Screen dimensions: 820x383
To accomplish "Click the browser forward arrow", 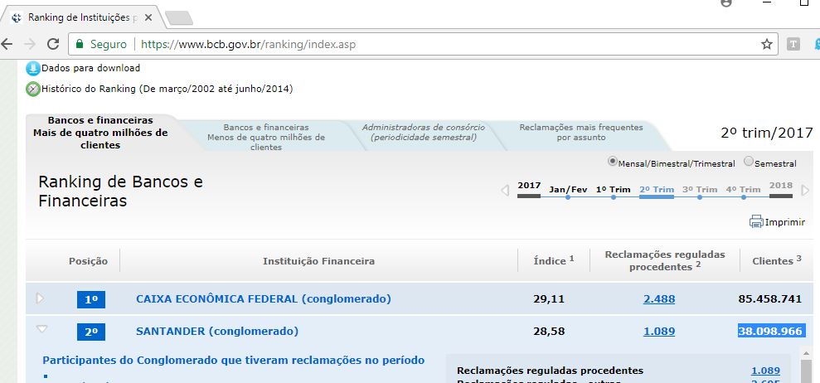I will click(x=30, y=44).
